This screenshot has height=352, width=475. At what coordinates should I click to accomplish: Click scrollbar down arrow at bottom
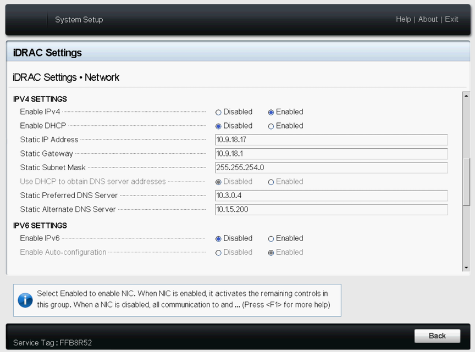pyautogui.click(x=466, y=267)
